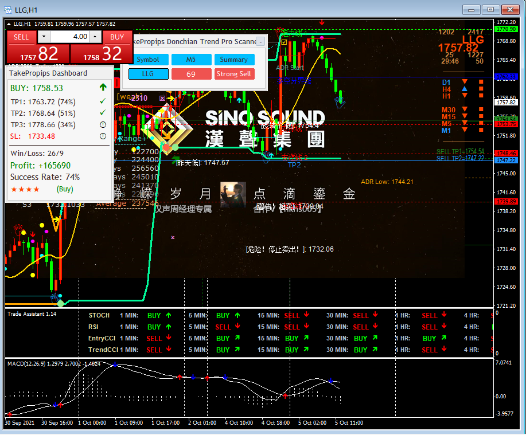
Task: Click the 1757.82 current price label on axis
Action: pos(506,102)
